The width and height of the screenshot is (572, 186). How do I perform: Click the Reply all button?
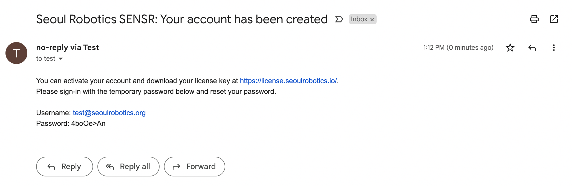click(128, 167)
